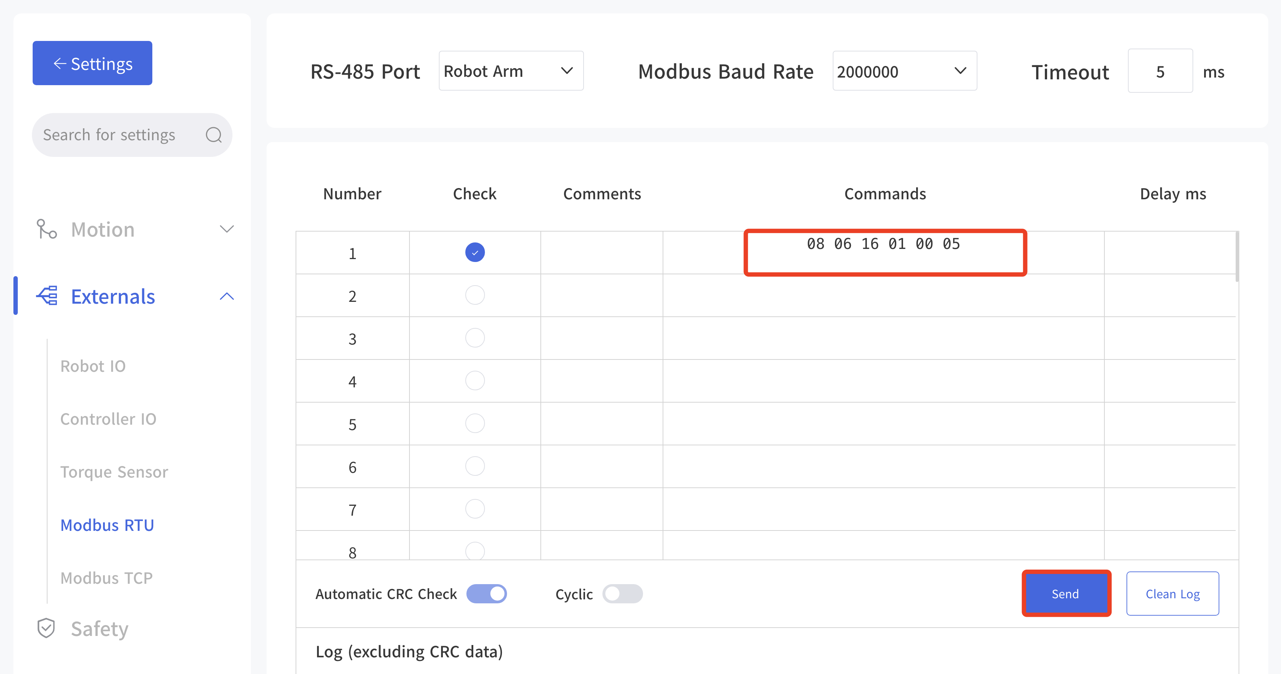The image size is (1281, 674).
Task: Open Robot IO settings
Action: pos(93,366)
